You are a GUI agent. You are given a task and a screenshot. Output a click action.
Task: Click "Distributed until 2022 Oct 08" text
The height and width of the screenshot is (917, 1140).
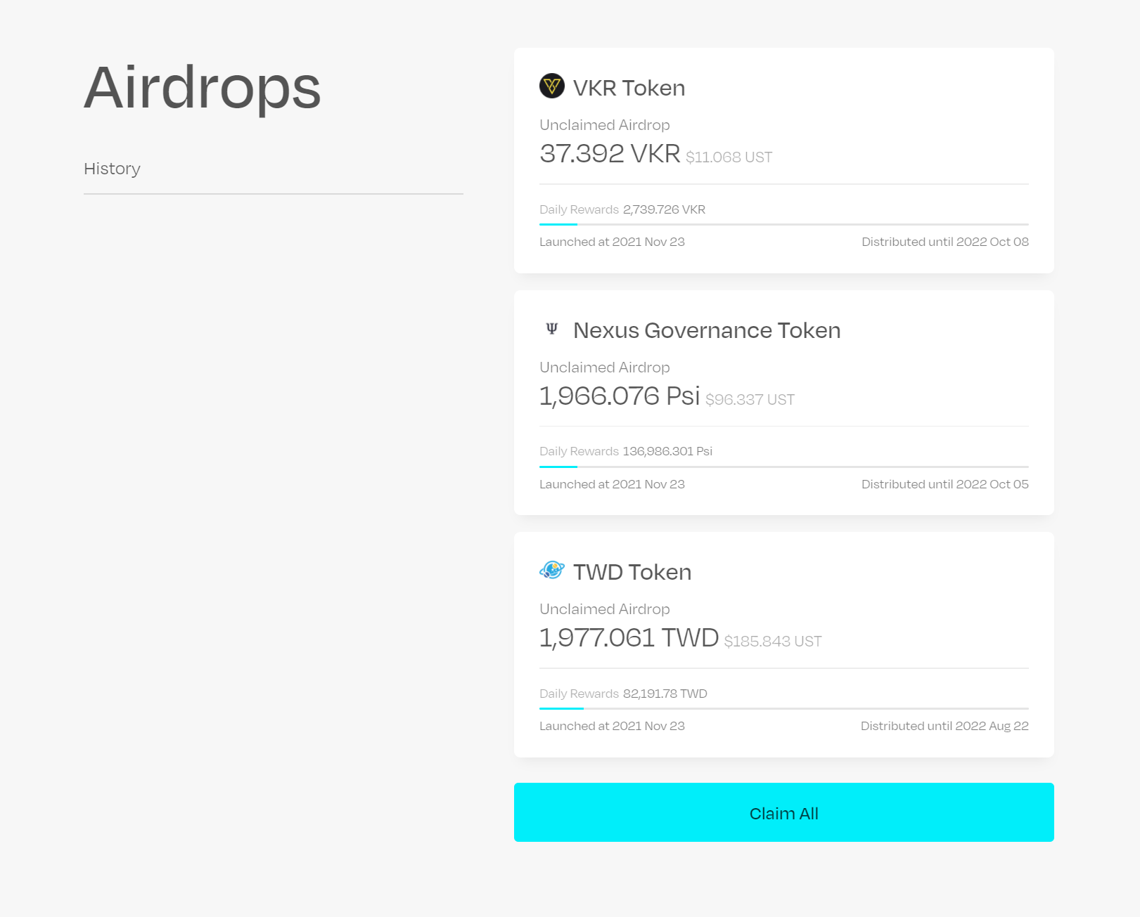click(944, 242)
